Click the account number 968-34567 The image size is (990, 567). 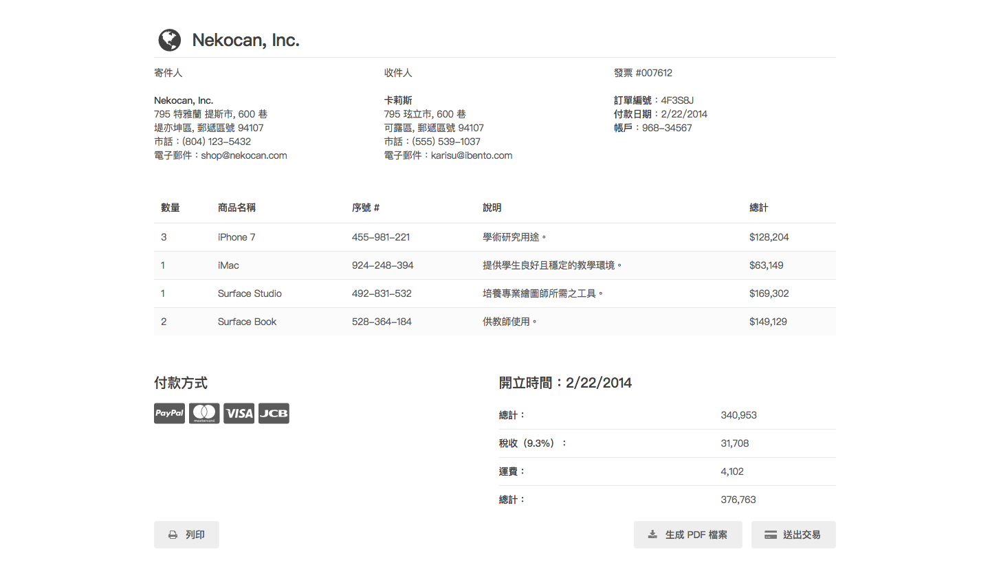tap(667, 128)
